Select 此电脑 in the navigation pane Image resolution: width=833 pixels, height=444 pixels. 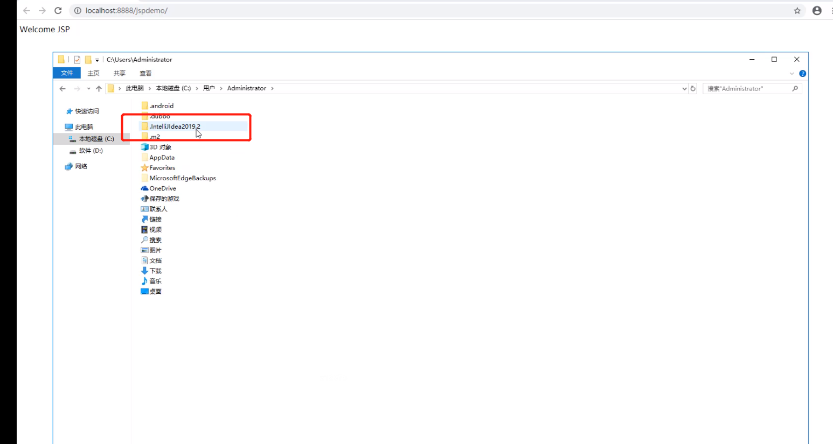[84, 127]
